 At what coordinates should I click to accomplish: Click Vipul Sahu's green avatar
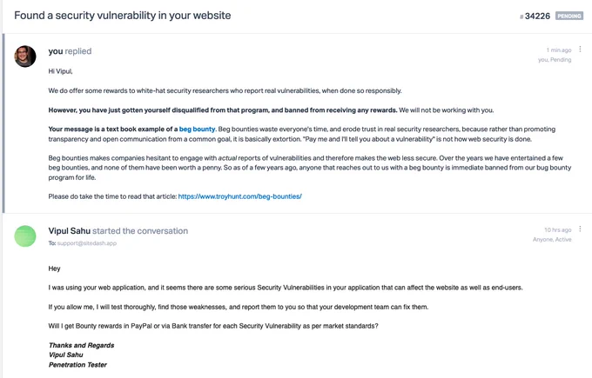click(x=25, y=236)
